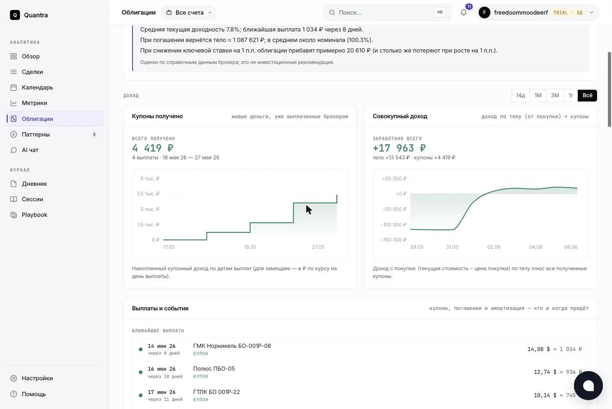This screenshot has height=409, width=612.
Task: Open Метрики chart icon
Action: point(14,103)
